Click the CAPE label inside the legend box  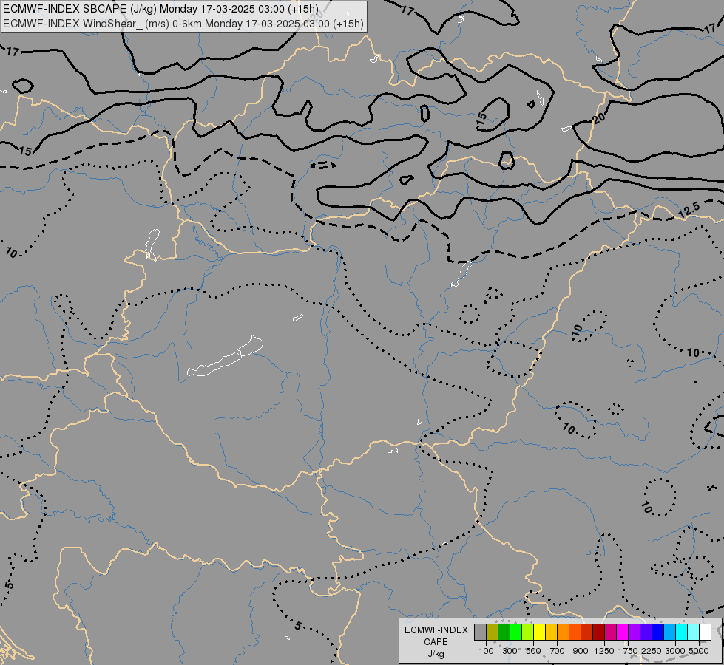click(436, 642)
